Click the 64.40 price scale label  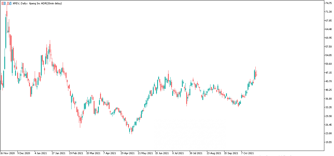tap(329, 29)
